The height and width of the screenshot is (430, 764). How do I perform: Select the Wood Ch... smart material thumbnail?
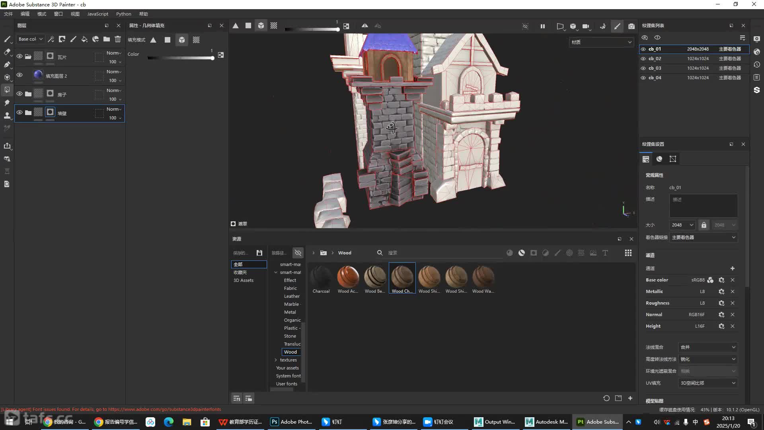pyautogui.click(x=402, y=278)
